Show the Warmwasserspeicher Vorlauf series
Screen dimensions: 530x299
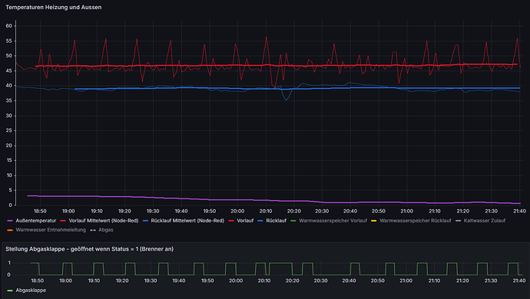333,221
